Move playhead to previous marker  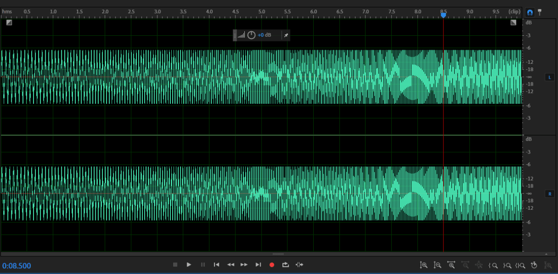(216, 265)
